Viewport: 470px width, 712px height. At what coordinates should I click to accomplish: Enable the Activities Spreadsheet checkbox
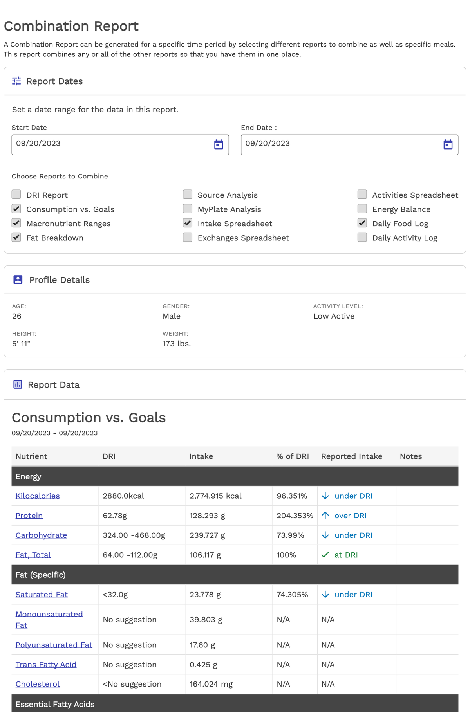pos(362,195)
